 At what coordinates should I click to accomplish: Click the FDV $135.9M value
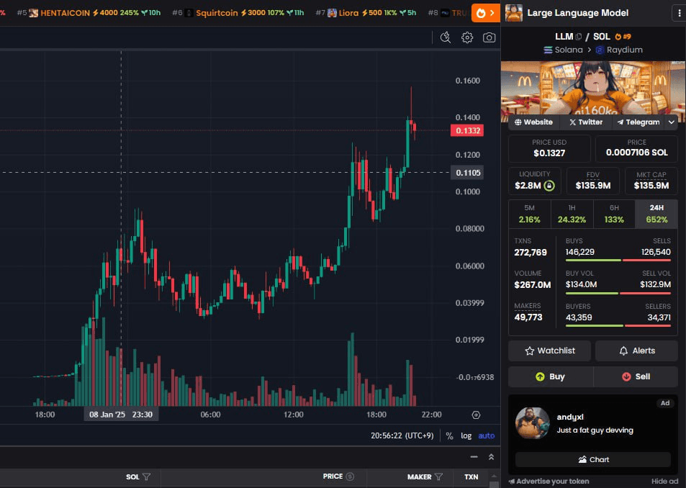coord(593,186)
